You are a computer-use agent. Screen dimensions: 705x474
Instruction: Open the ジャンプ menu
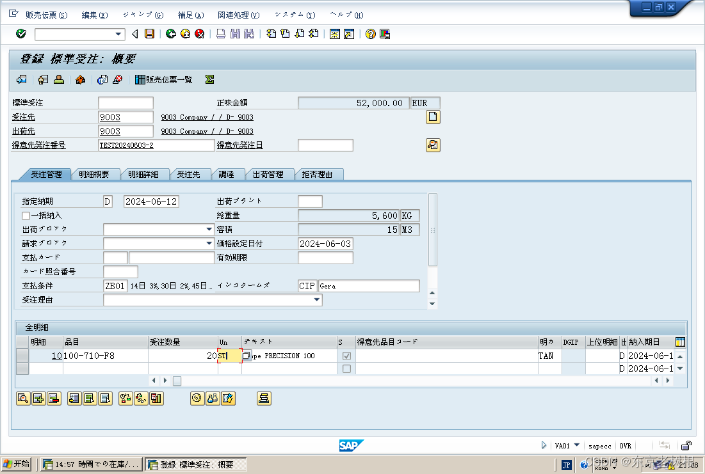[x=143, y=15]
